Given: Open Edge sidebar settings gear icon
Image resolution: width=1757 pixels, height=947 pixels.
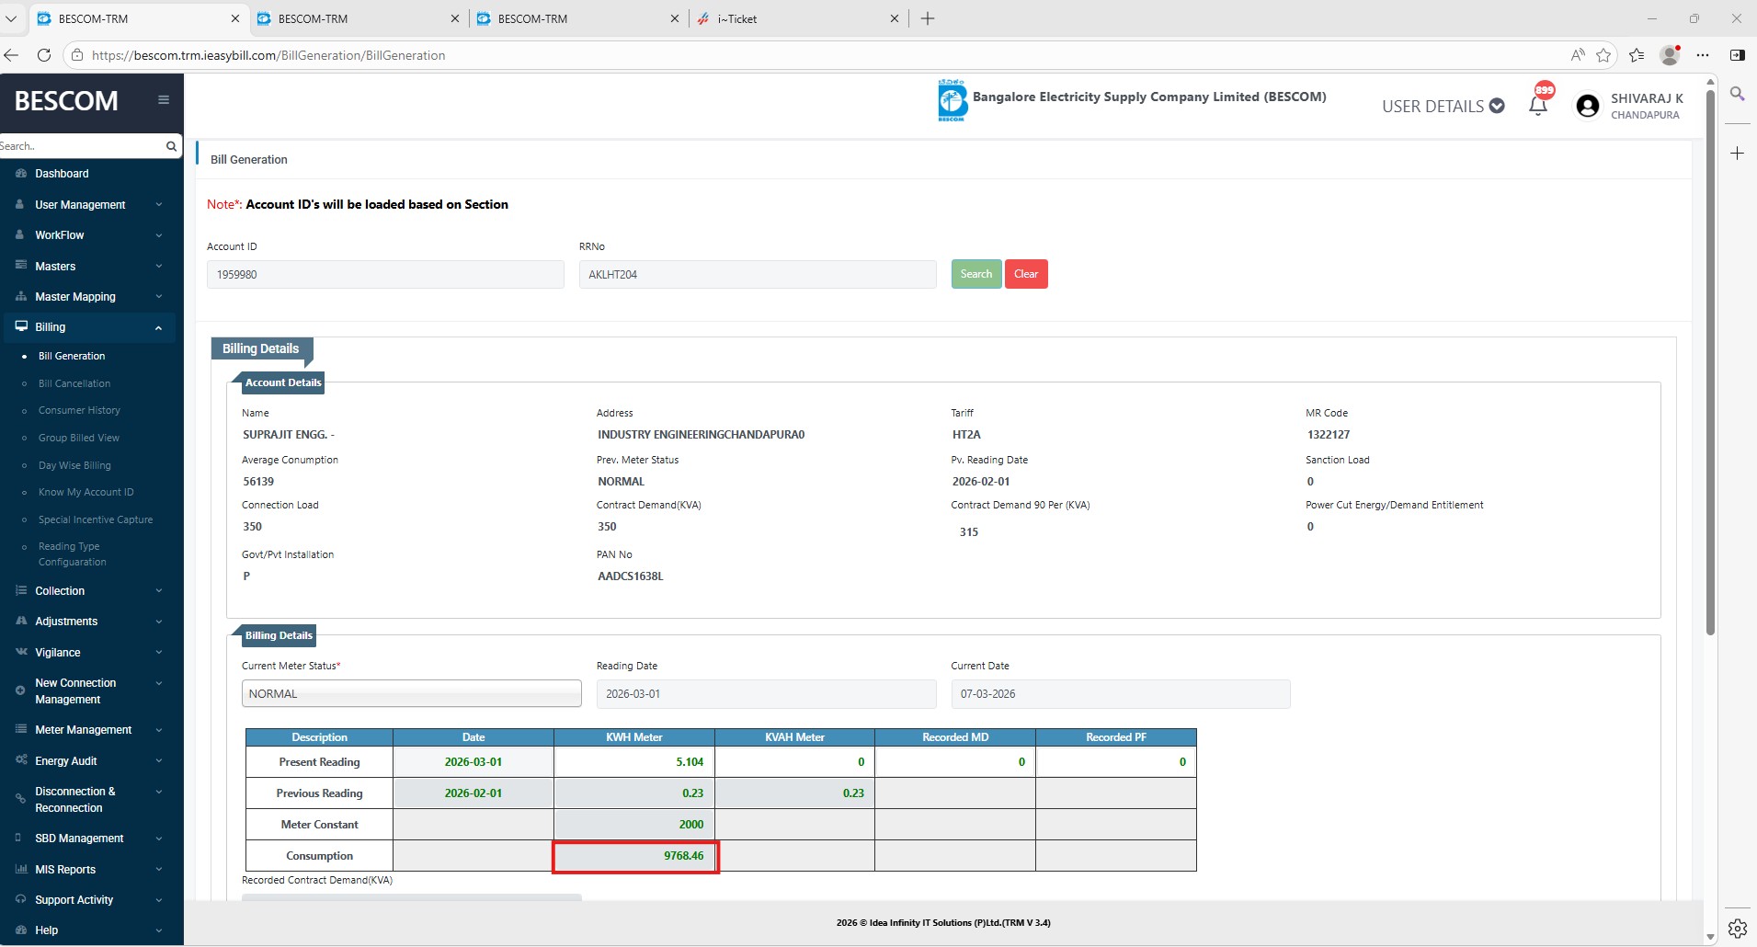Looking at the screenshot, I should click(1737, 928).
